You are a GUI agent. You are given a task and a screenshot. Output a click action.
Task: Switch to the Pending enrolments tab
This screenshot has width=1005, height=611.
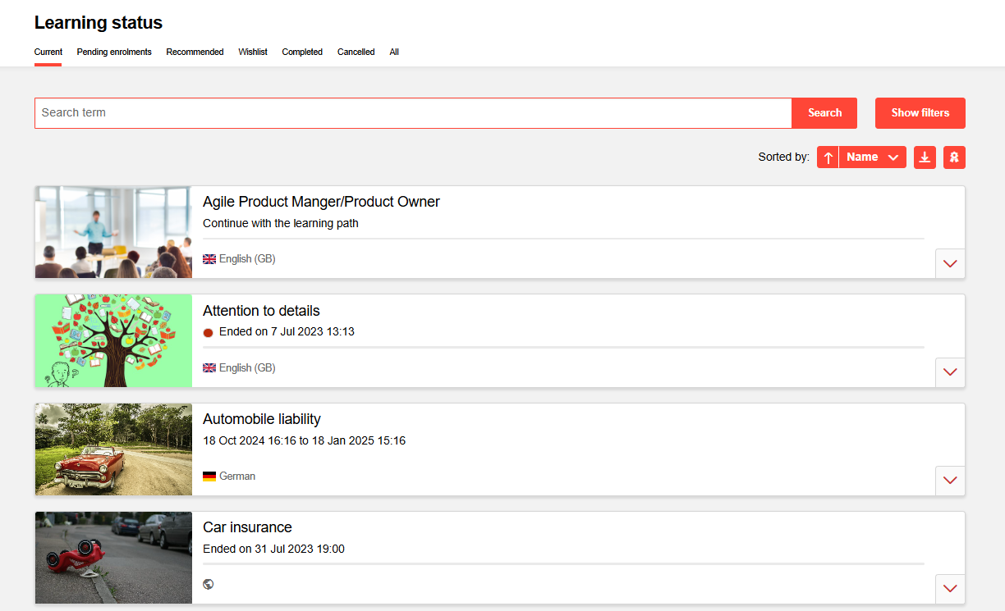pyautogui.click(x=114, y=52)
